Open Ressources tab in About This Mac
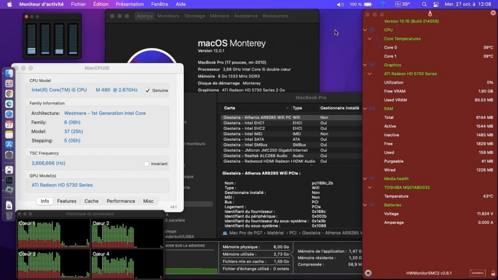The height and width of the screenshot is (280, 498). pyautogui.click(x=275, y=16)
